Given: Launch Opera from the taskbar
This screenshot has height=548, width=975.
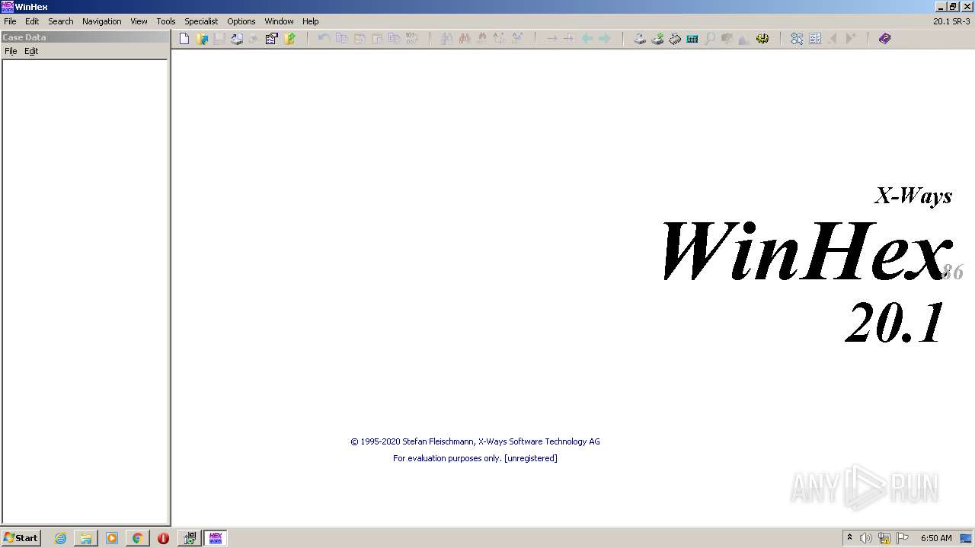Looking at the screenshot, I should (163, 538).
